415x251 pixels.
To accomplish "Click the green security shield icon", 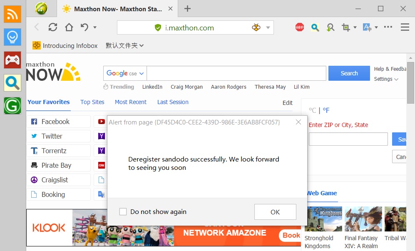I will [158, 27].
